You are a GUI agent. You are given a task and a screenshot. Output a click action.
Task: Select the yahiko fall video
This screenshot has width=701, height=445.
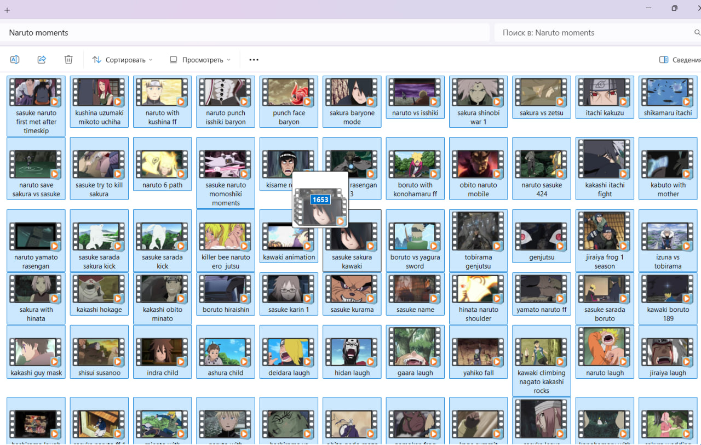click(479, 352)
